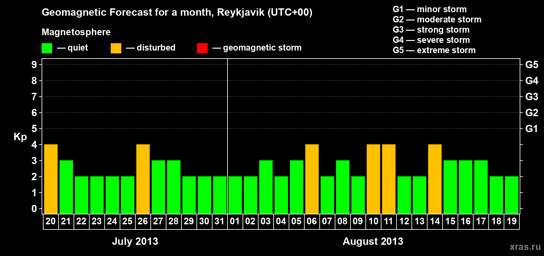Click the date label 24 on the axis

[112, 221]
